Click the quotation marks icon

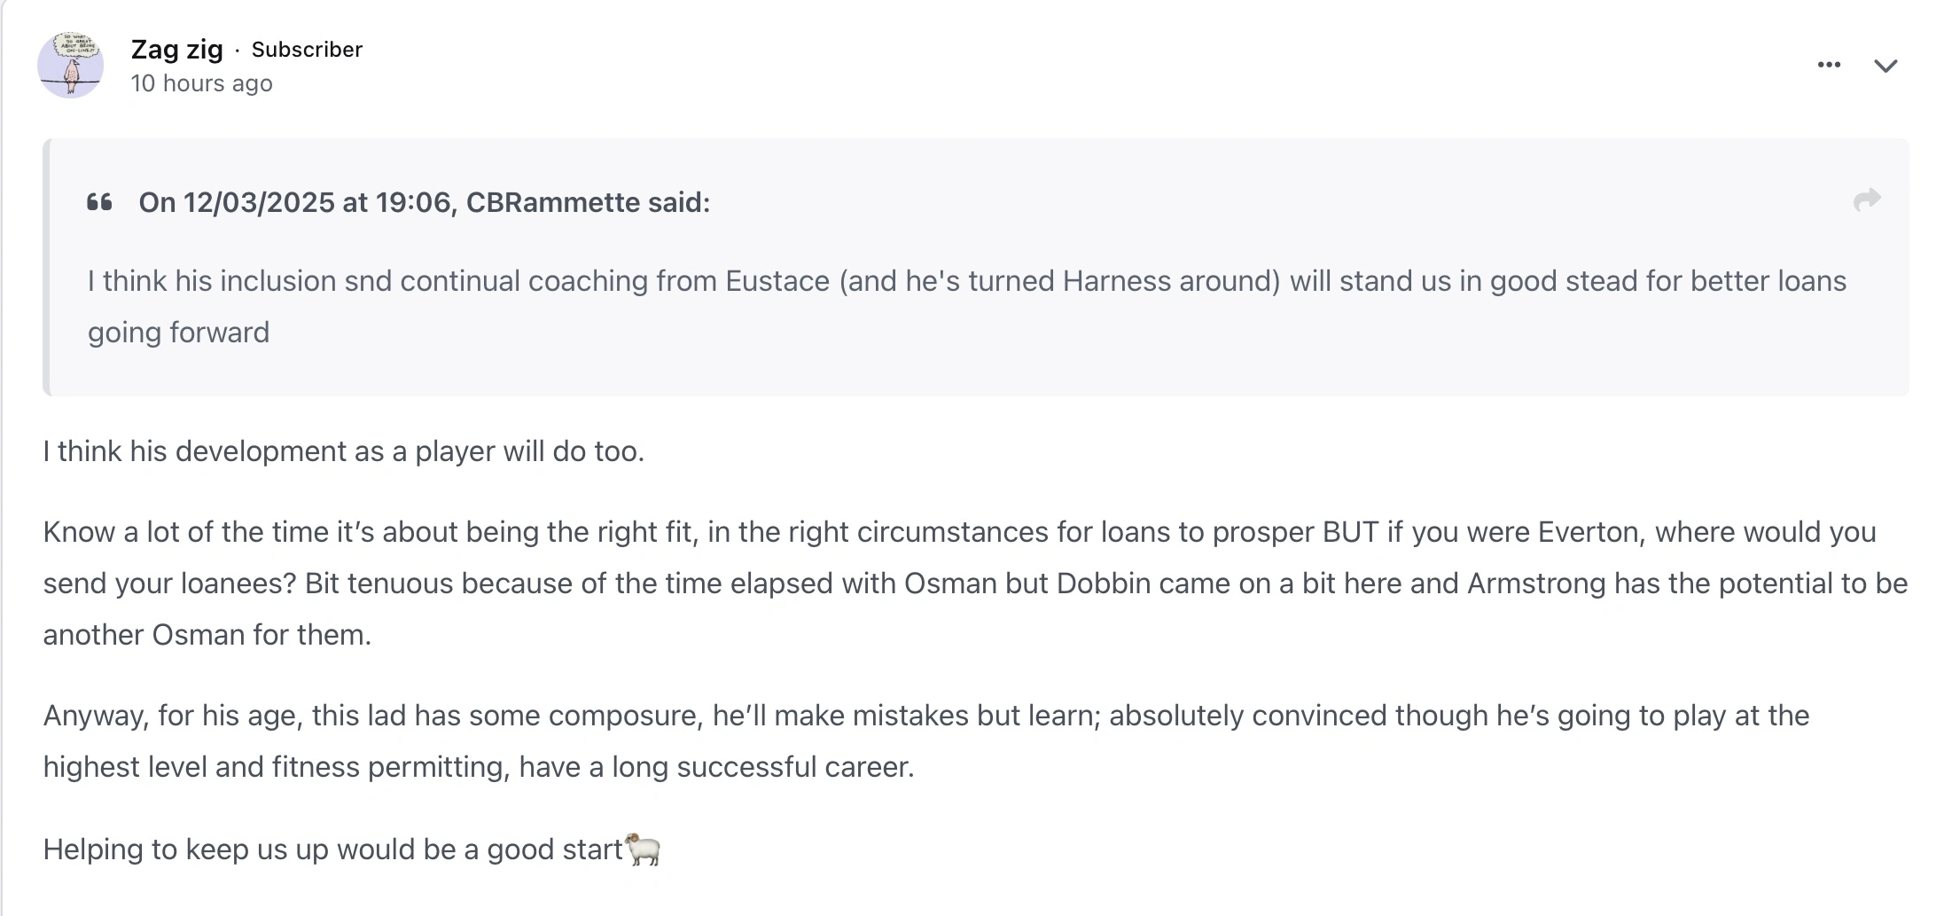(99, 202)
